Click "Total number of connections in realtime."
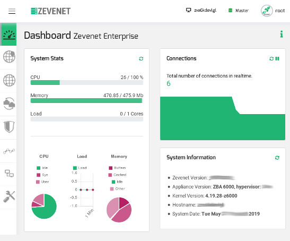Screen dimensions: 290x241 coord(209,76)
